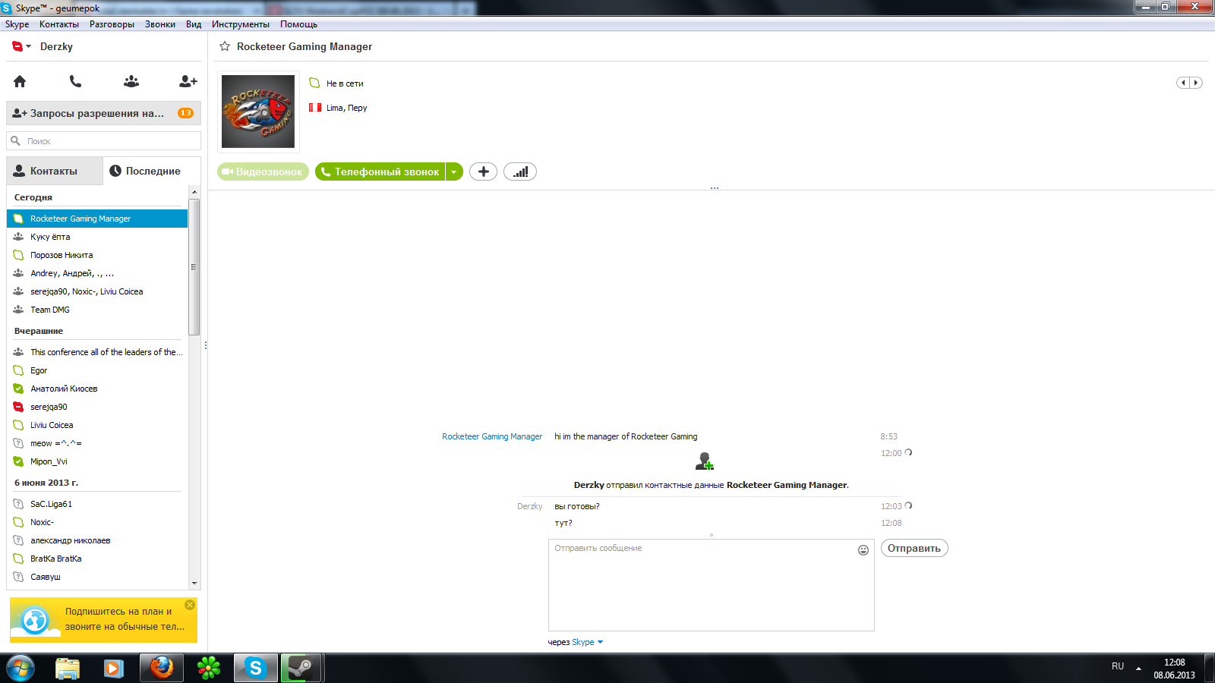The image size is (1215, 683).
Task: Expand the phone call options dropdown arrow
Action: [454, 172]
